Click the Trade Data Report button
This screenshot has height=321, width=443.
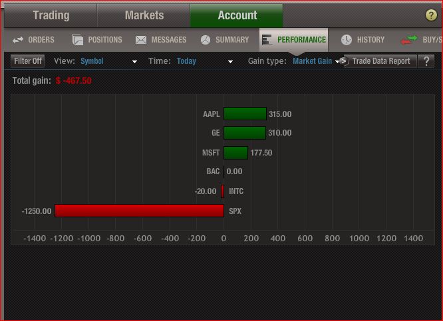381,61
